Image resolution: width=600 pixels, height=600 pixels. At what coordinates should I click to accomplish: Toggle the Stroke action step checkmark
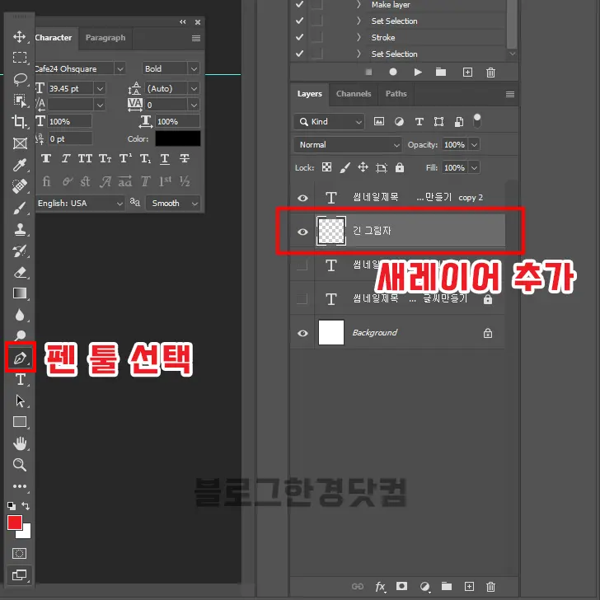pyautogui.click(x=300, y=37)
